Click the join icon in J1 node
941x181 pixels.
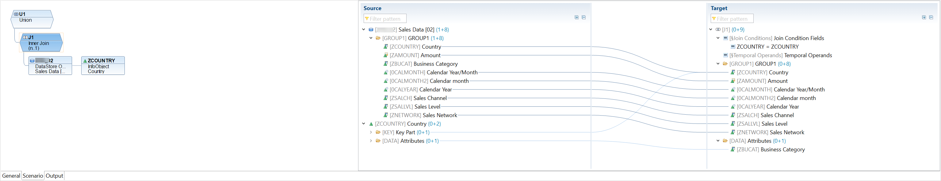point(25,37)
